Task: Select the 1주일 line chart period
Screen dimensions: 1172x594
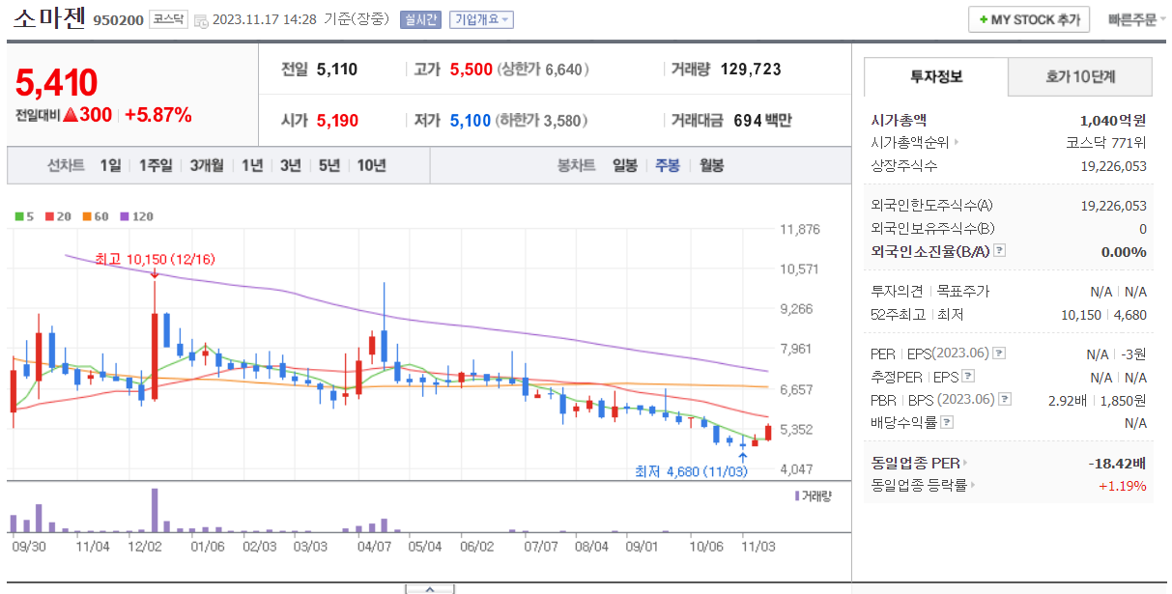Action: [155, 165]
